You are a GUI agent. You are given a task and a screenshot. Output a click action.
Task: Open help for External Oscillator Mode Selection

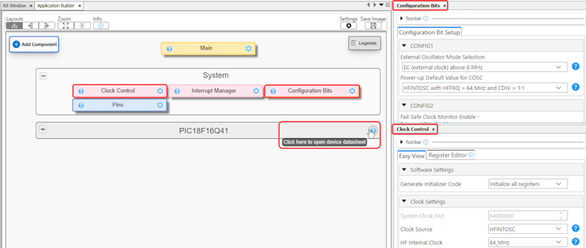[576, 67]
